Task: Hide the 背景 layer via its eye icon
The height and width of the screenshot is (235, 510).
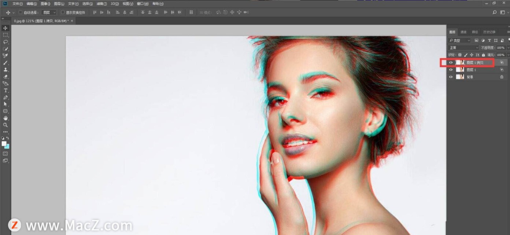Action: pyautogui.click(x=451, y=77)
